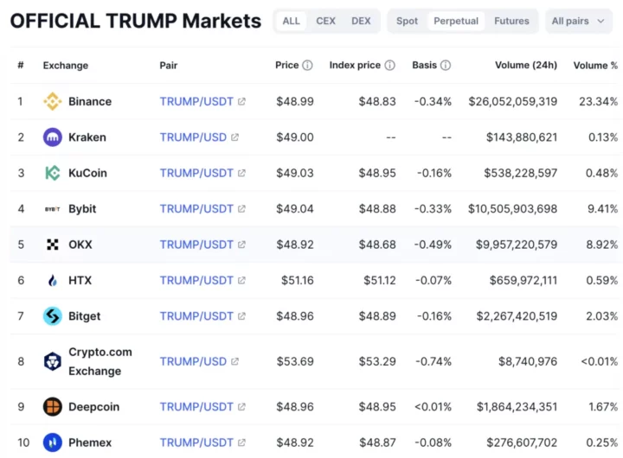Screen dimensions: 623x458
Task: Select the Futures markets tab
Action: click(x=511, y=21)
